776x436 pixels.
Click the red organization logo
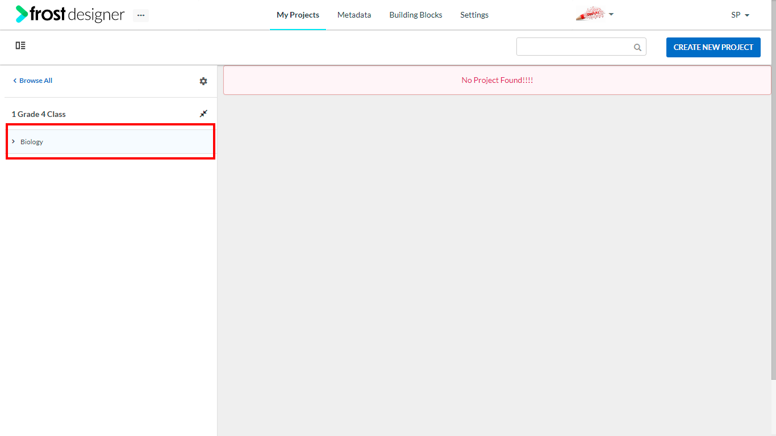click(591, 14)
